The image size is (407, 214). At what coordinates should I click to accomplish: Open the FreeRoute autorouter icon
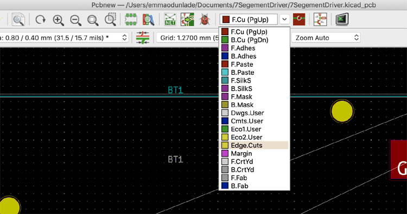coord(320,20)
